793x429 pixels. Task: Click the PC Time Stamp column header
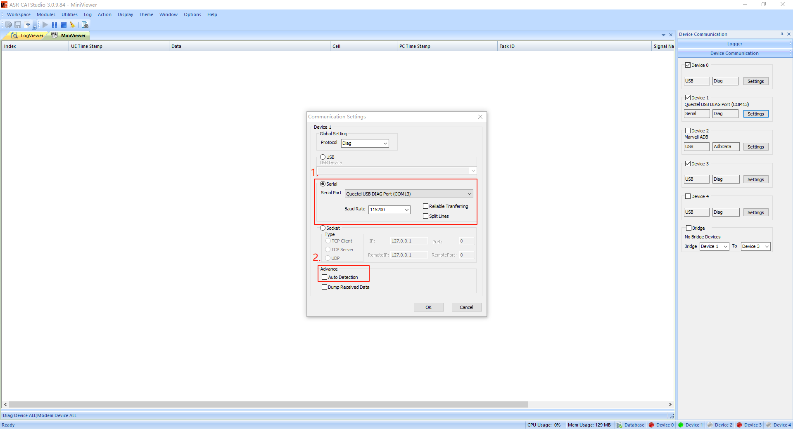447,46
